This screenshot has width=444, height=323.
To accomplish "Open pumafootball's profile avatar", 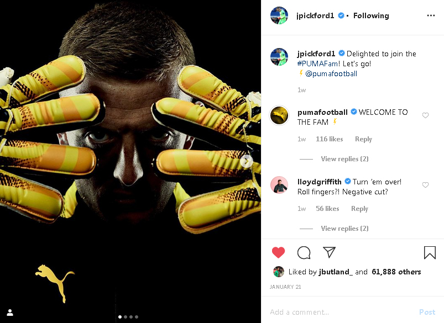I will [x=279, y=115].
